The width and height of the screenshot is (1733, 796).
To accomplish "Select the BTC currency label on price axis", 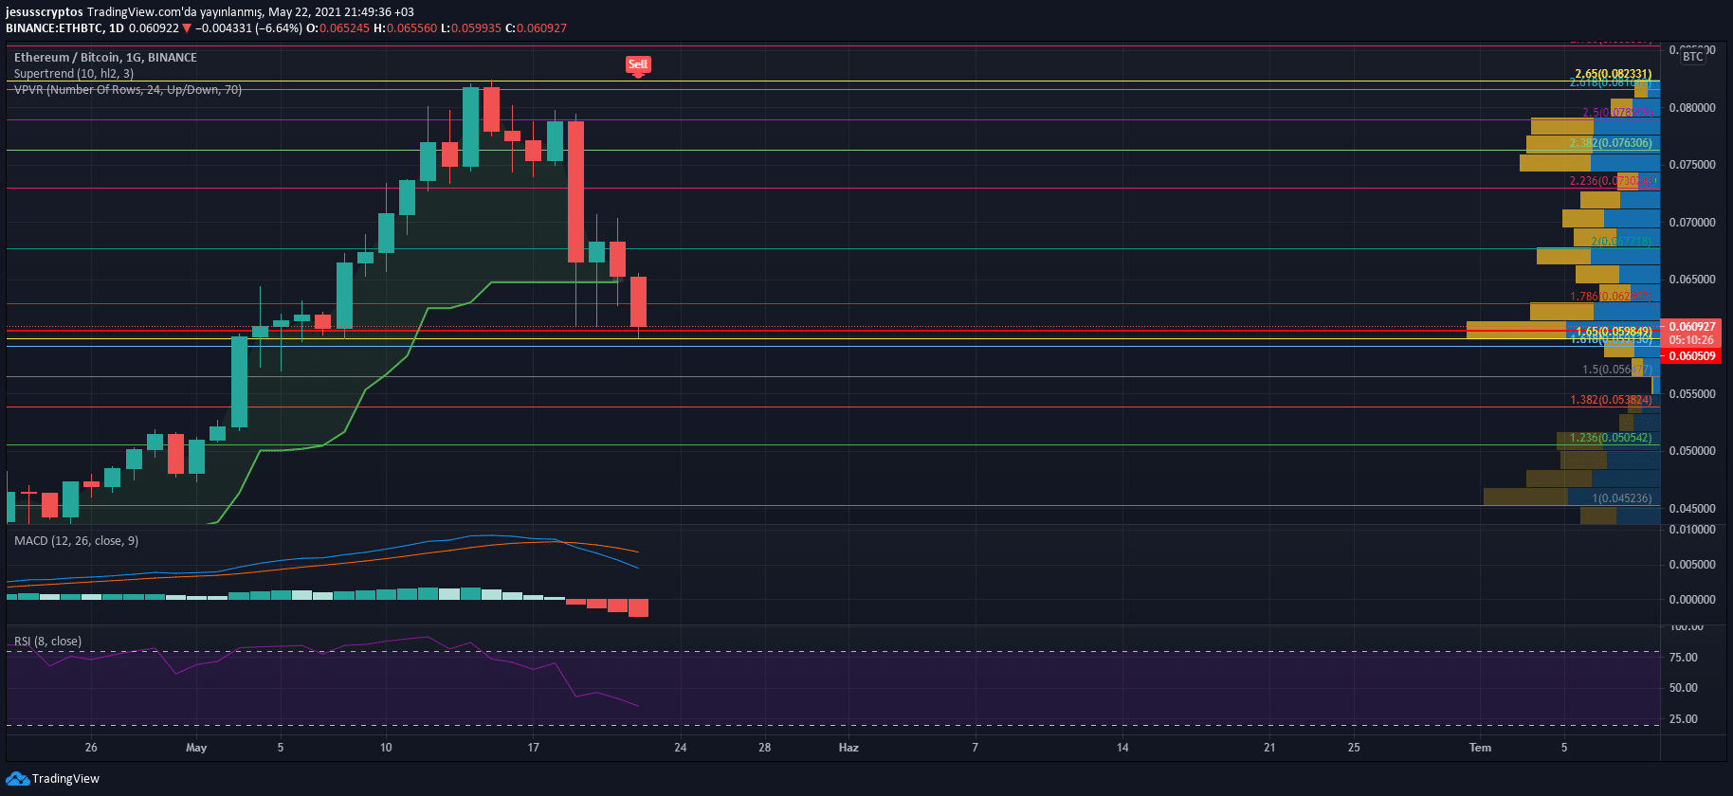I will (x=1693, y=57).
